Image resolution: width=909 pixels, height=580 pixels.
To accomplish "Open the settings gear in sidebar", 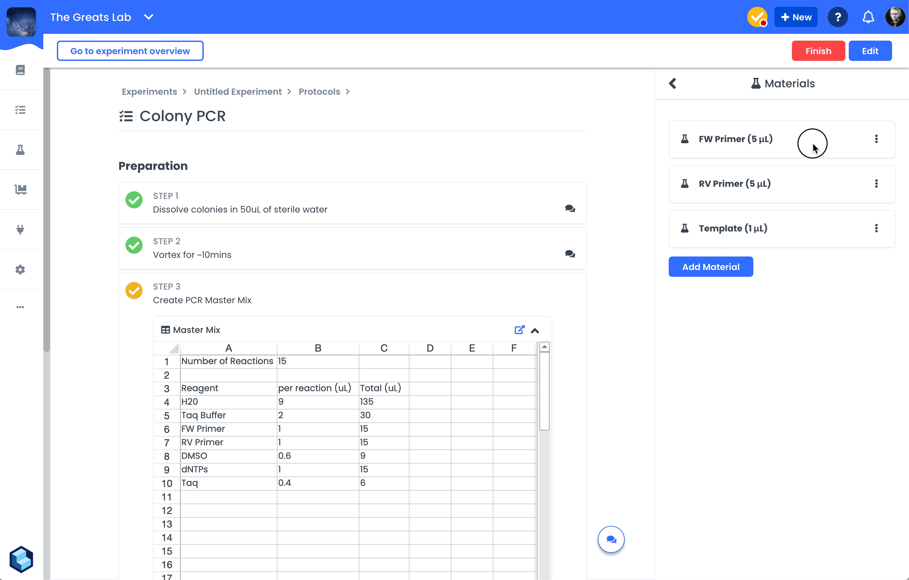I will (20, 269).
